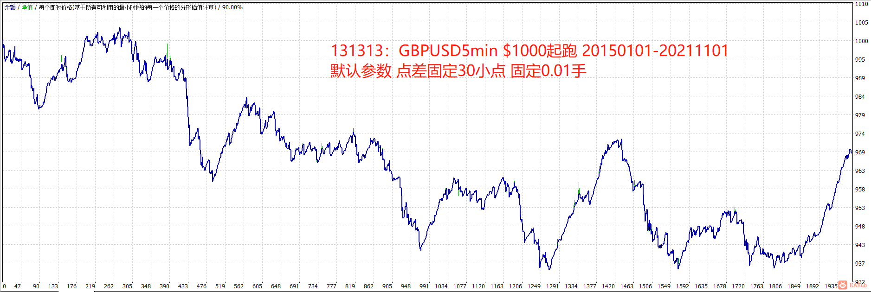
Task: Click the 937 vertical axis value
Action: [860, 264]
